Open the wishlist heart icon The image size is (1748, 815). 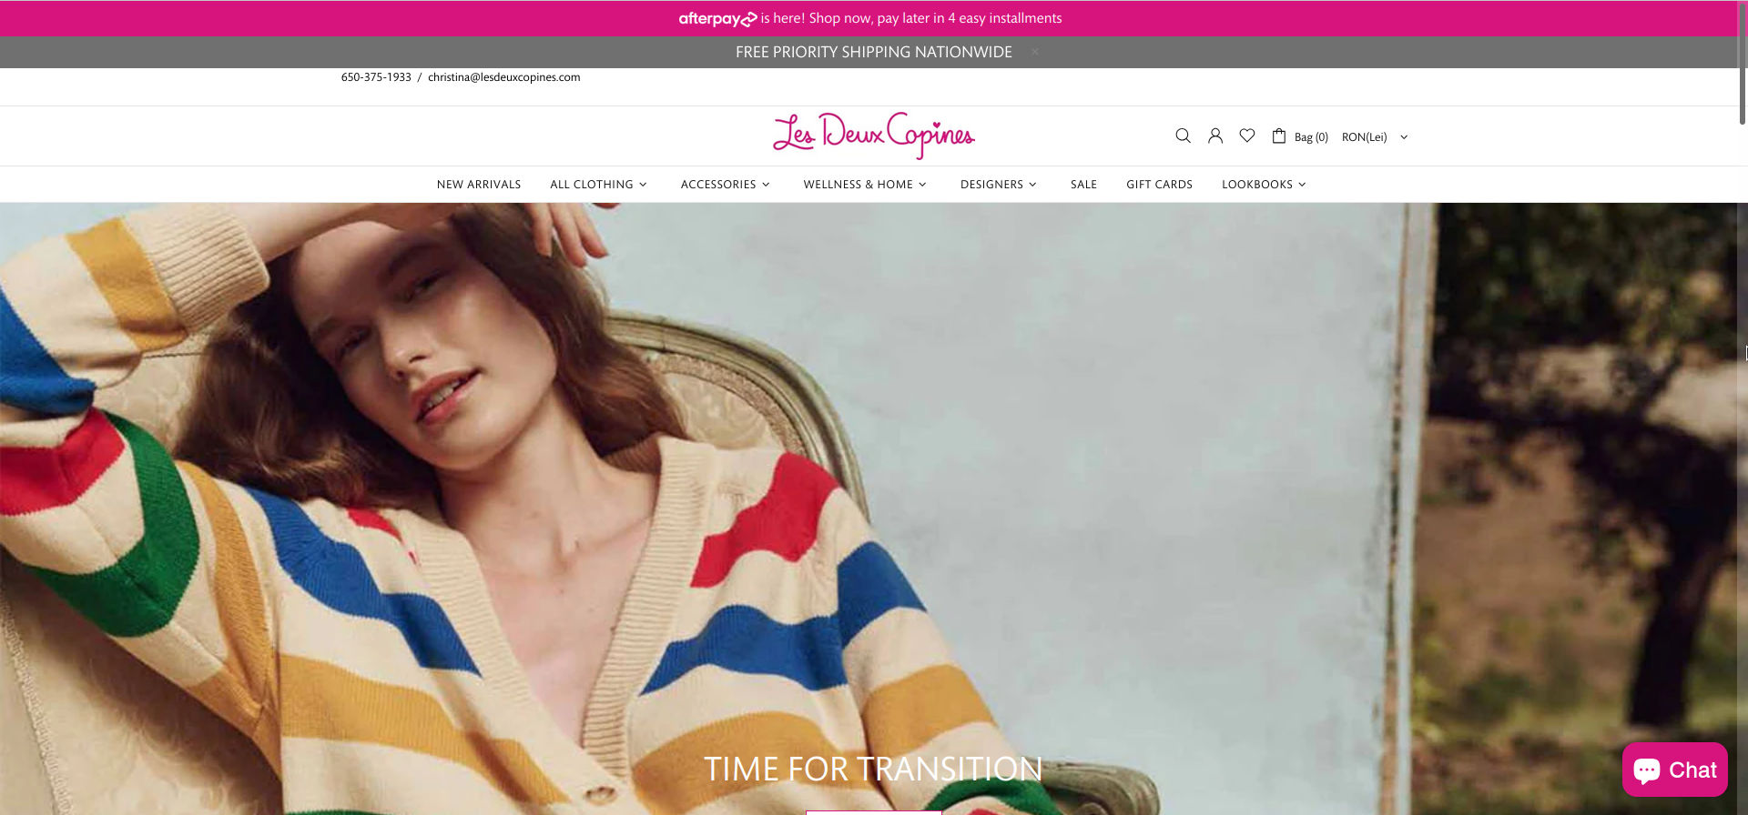tap(1247, 136)
